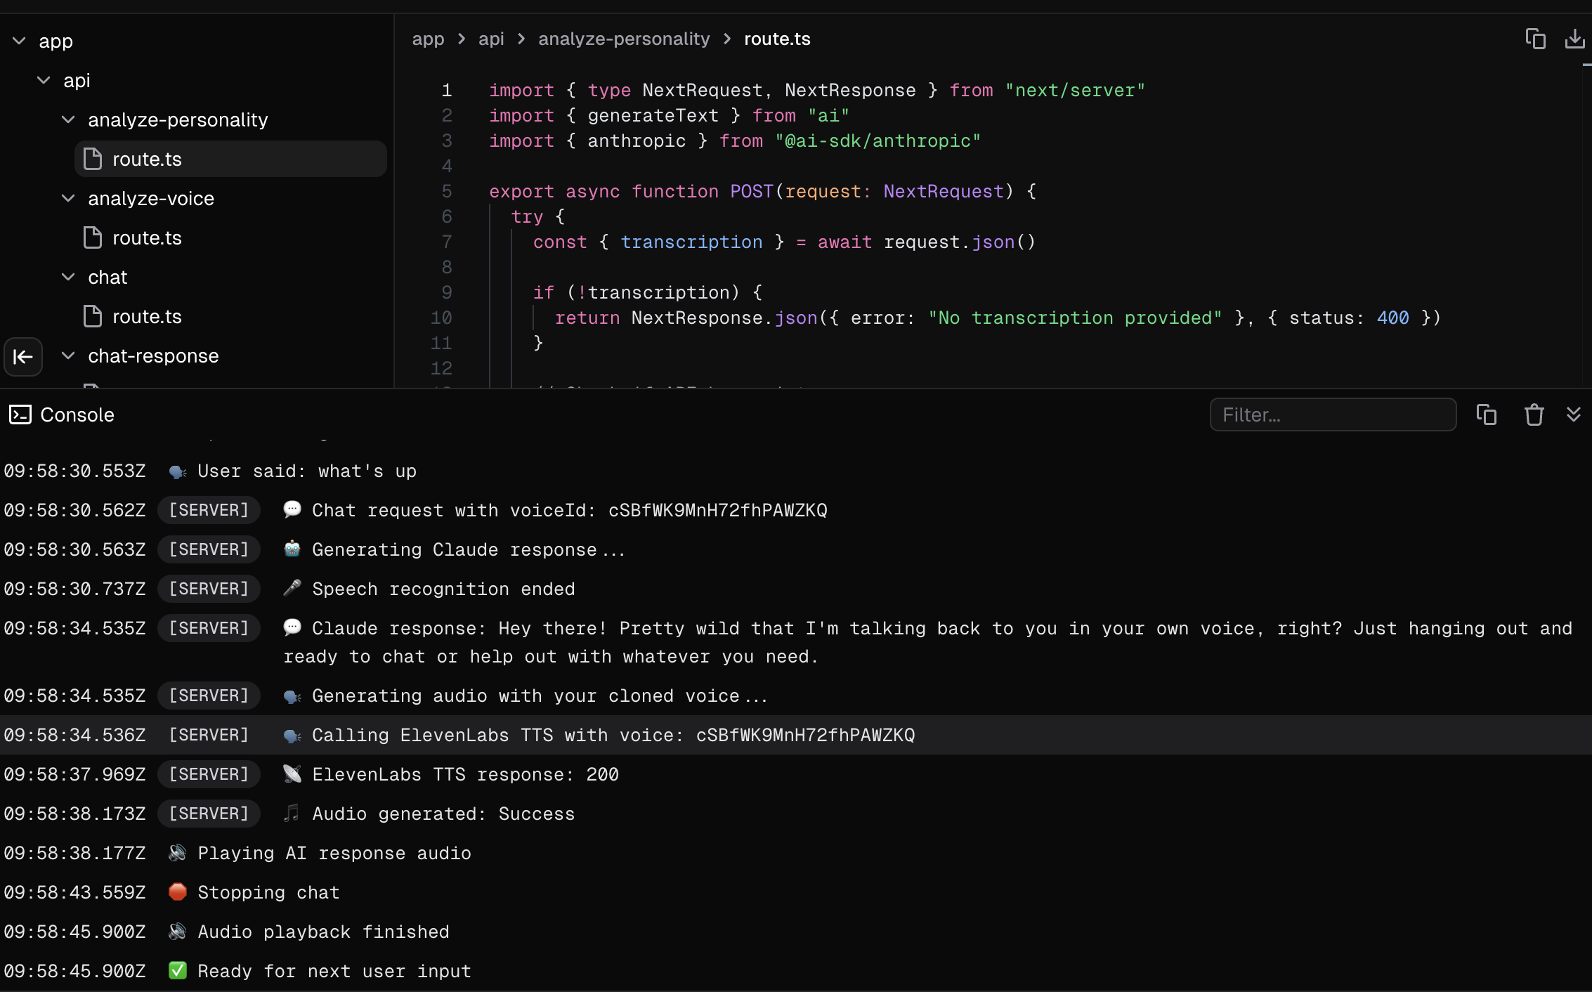
Task: Click the download file icon
Action: coord(1574,39)
